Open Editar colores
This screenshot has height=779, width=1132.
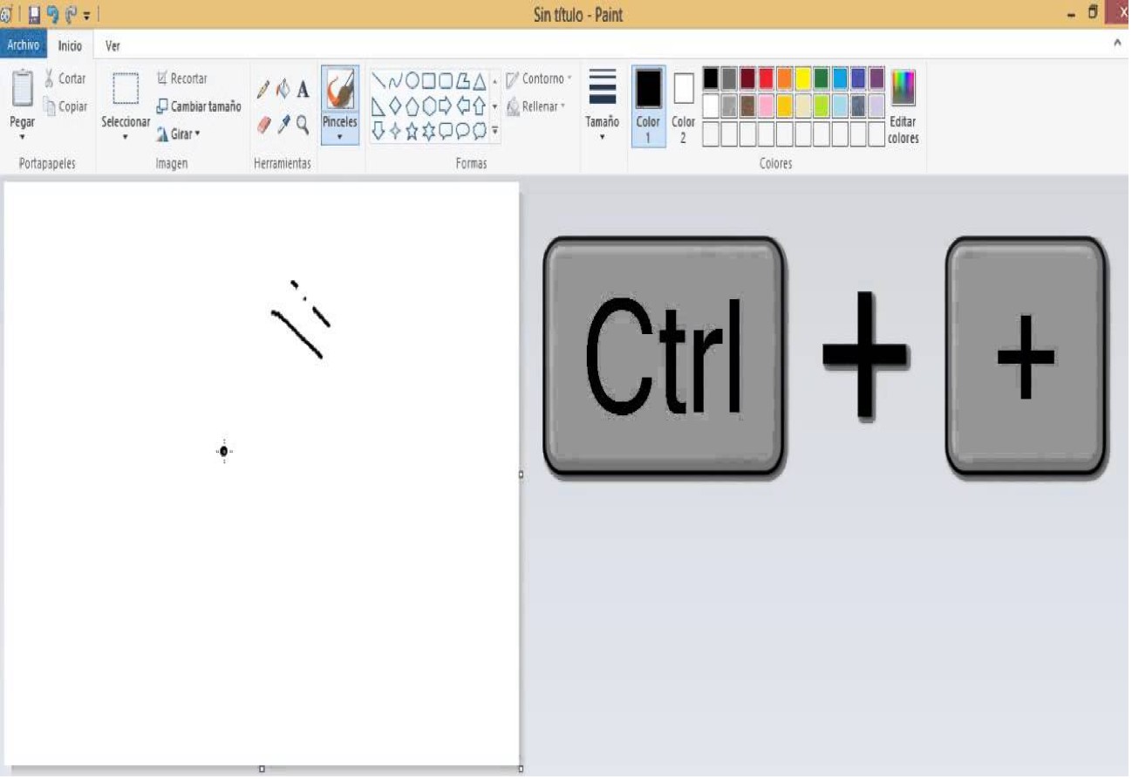[x=903, y=105]
